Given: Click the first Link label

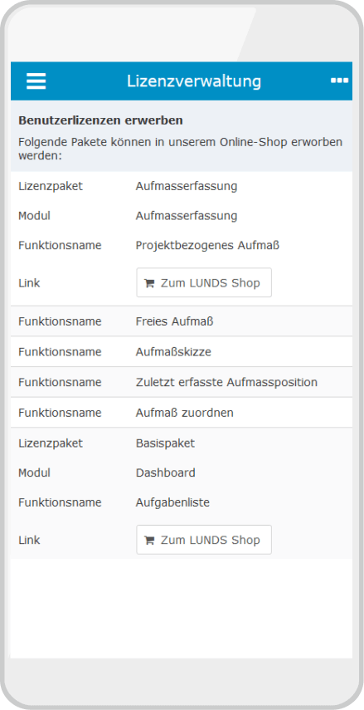Looking at the screenshot, I should [29, 283].
